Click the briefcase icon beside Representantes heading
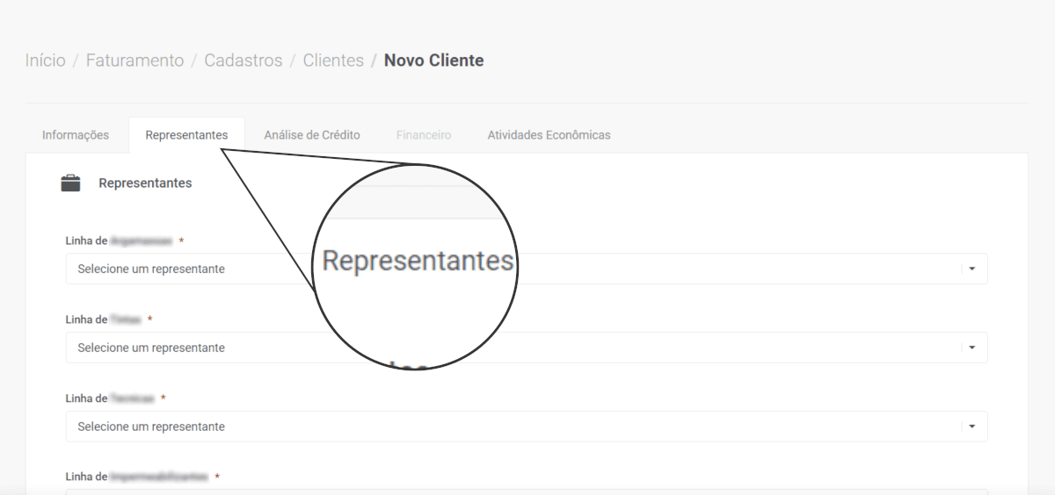Viewport: 1055px width, 495px height. [70, 183]
